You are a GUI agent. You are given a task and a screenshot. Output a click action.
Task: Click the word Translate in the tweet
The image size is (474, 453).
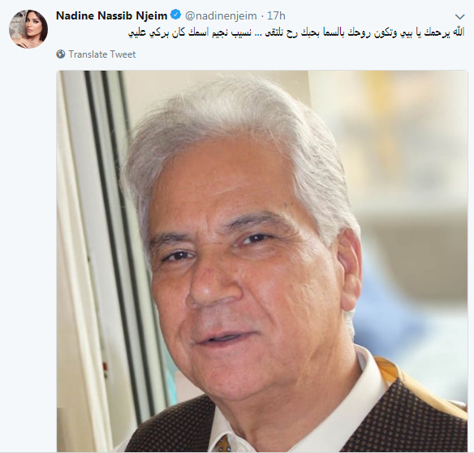[88, 54]
